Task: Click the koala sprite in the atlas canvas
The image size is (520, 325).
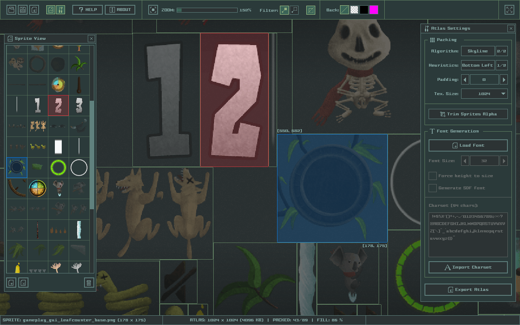Action: (348, 273)
